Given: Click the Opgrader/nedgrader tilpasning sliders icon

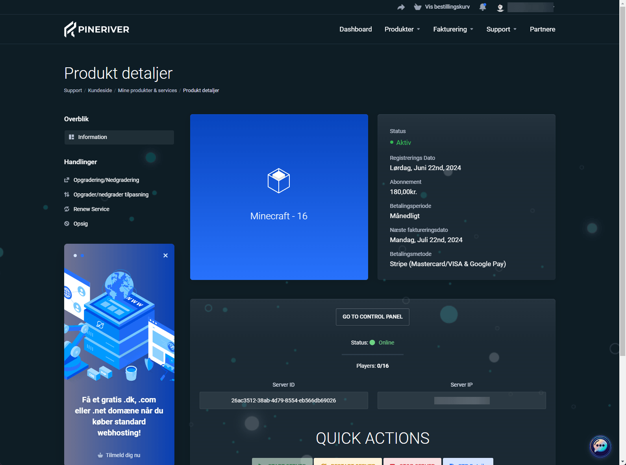Looking at the screenshot, I should coord(67,195).
